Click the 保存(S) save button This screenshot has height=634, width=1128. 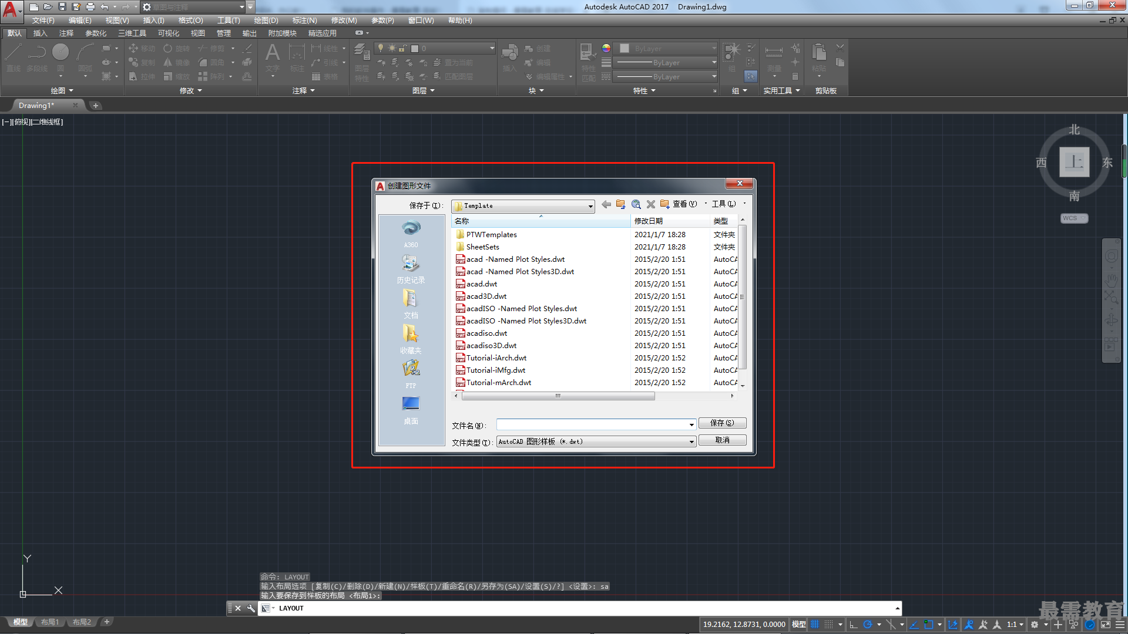pyautogui.click(x=722, y=423)
